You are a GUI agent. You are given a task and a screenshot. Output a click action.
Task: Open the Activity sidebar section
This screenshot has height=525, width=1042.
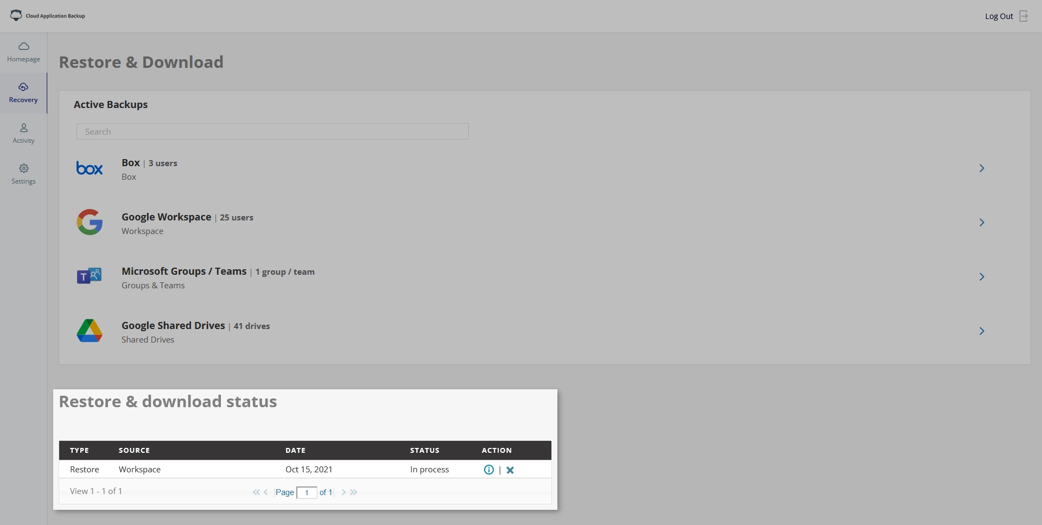[23, 134]
